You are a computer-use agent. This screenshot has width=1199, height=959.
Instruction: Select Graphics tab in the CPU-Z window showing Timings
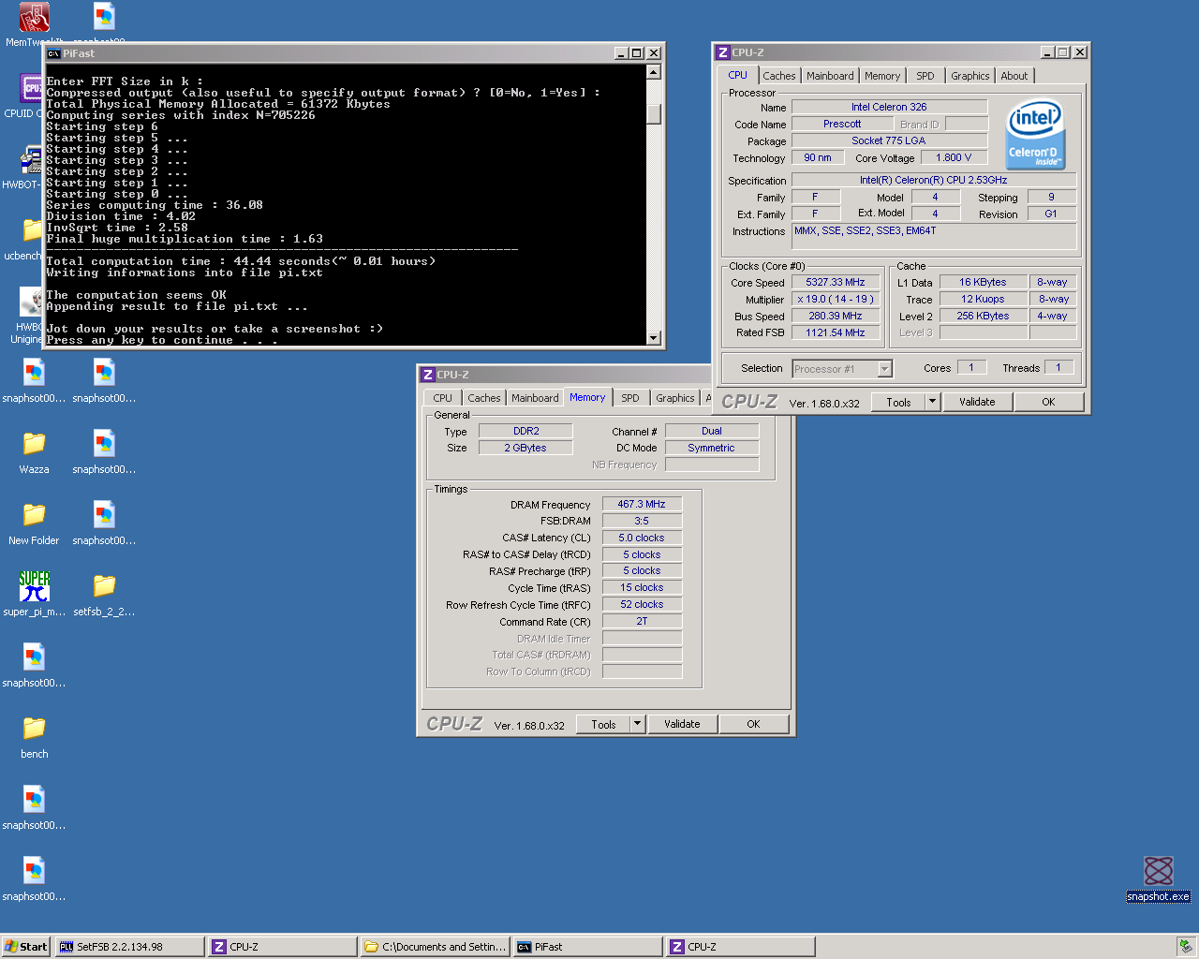675,398
